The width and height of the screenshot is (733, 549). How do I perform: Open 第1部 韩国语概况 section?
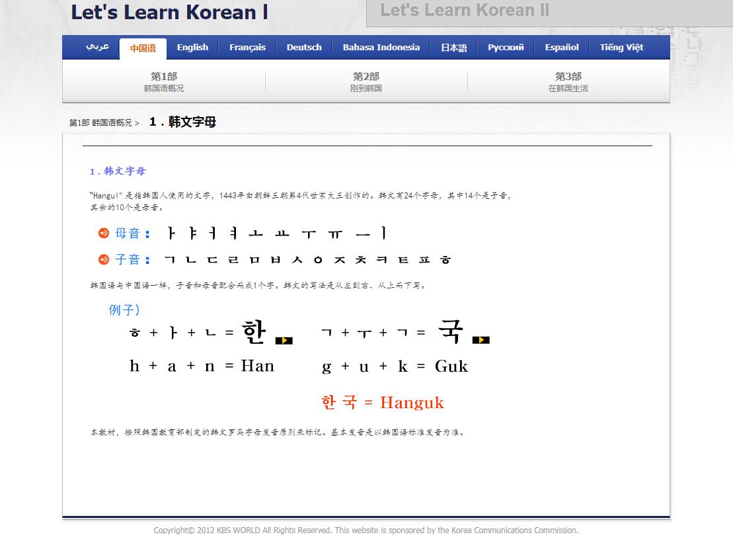pos(162,81)
